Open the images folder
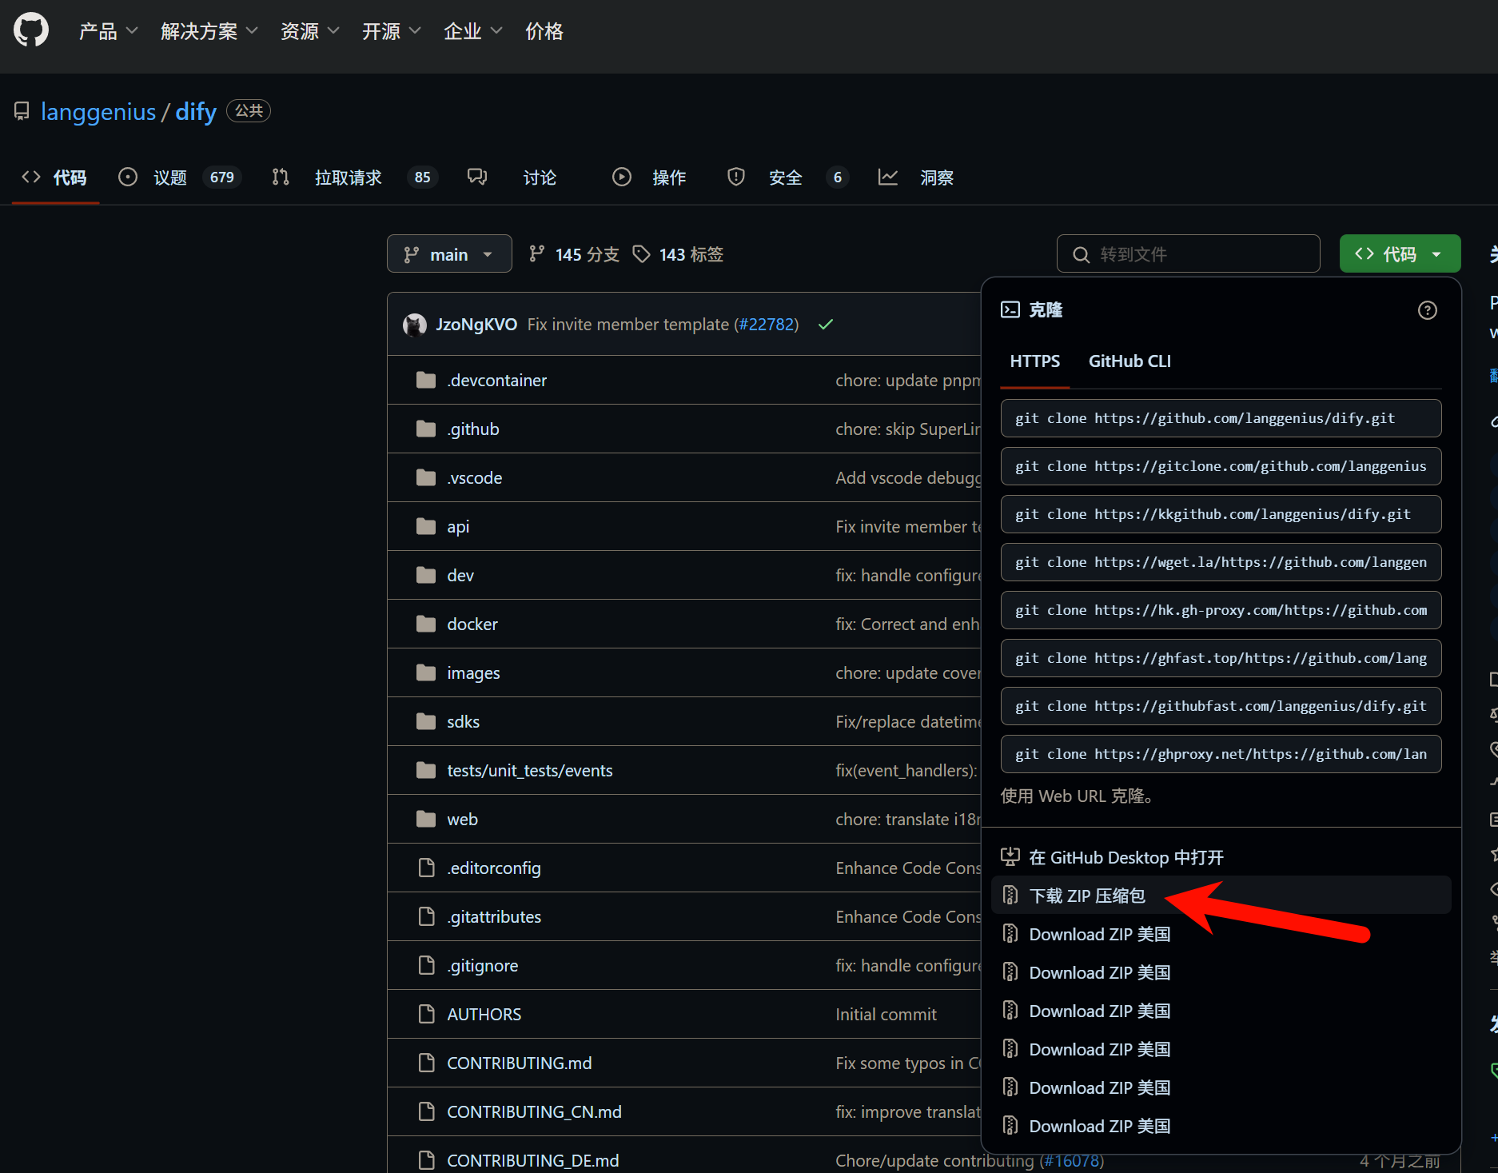 pos(473,673)
